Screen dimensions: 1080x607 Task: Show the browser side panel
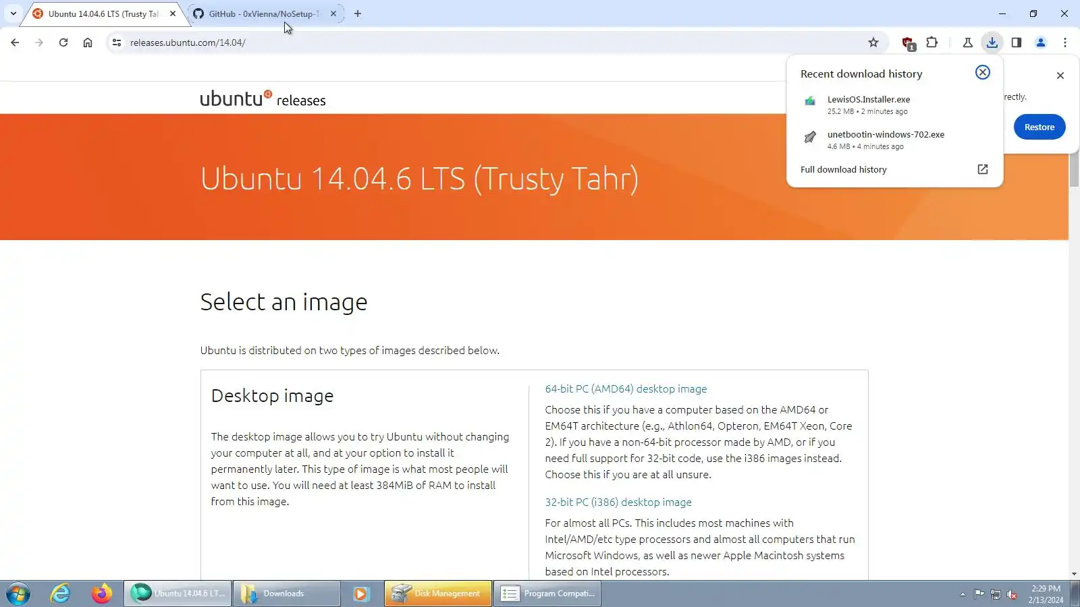click(x=1017, y=42)
